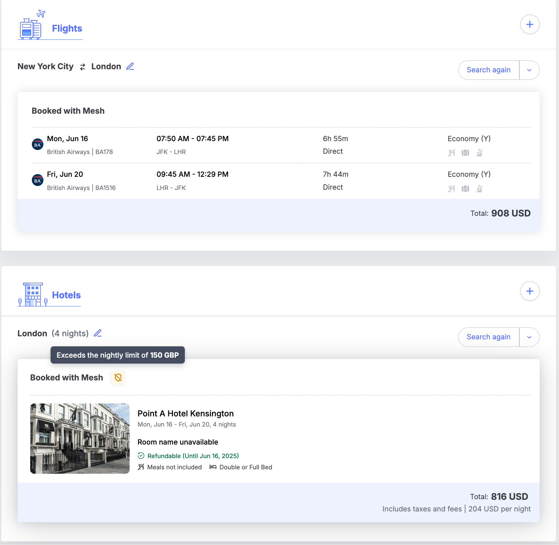Click Economy (Y) on the Jun 20 flight
559x545 pixels.
[469, 174]
